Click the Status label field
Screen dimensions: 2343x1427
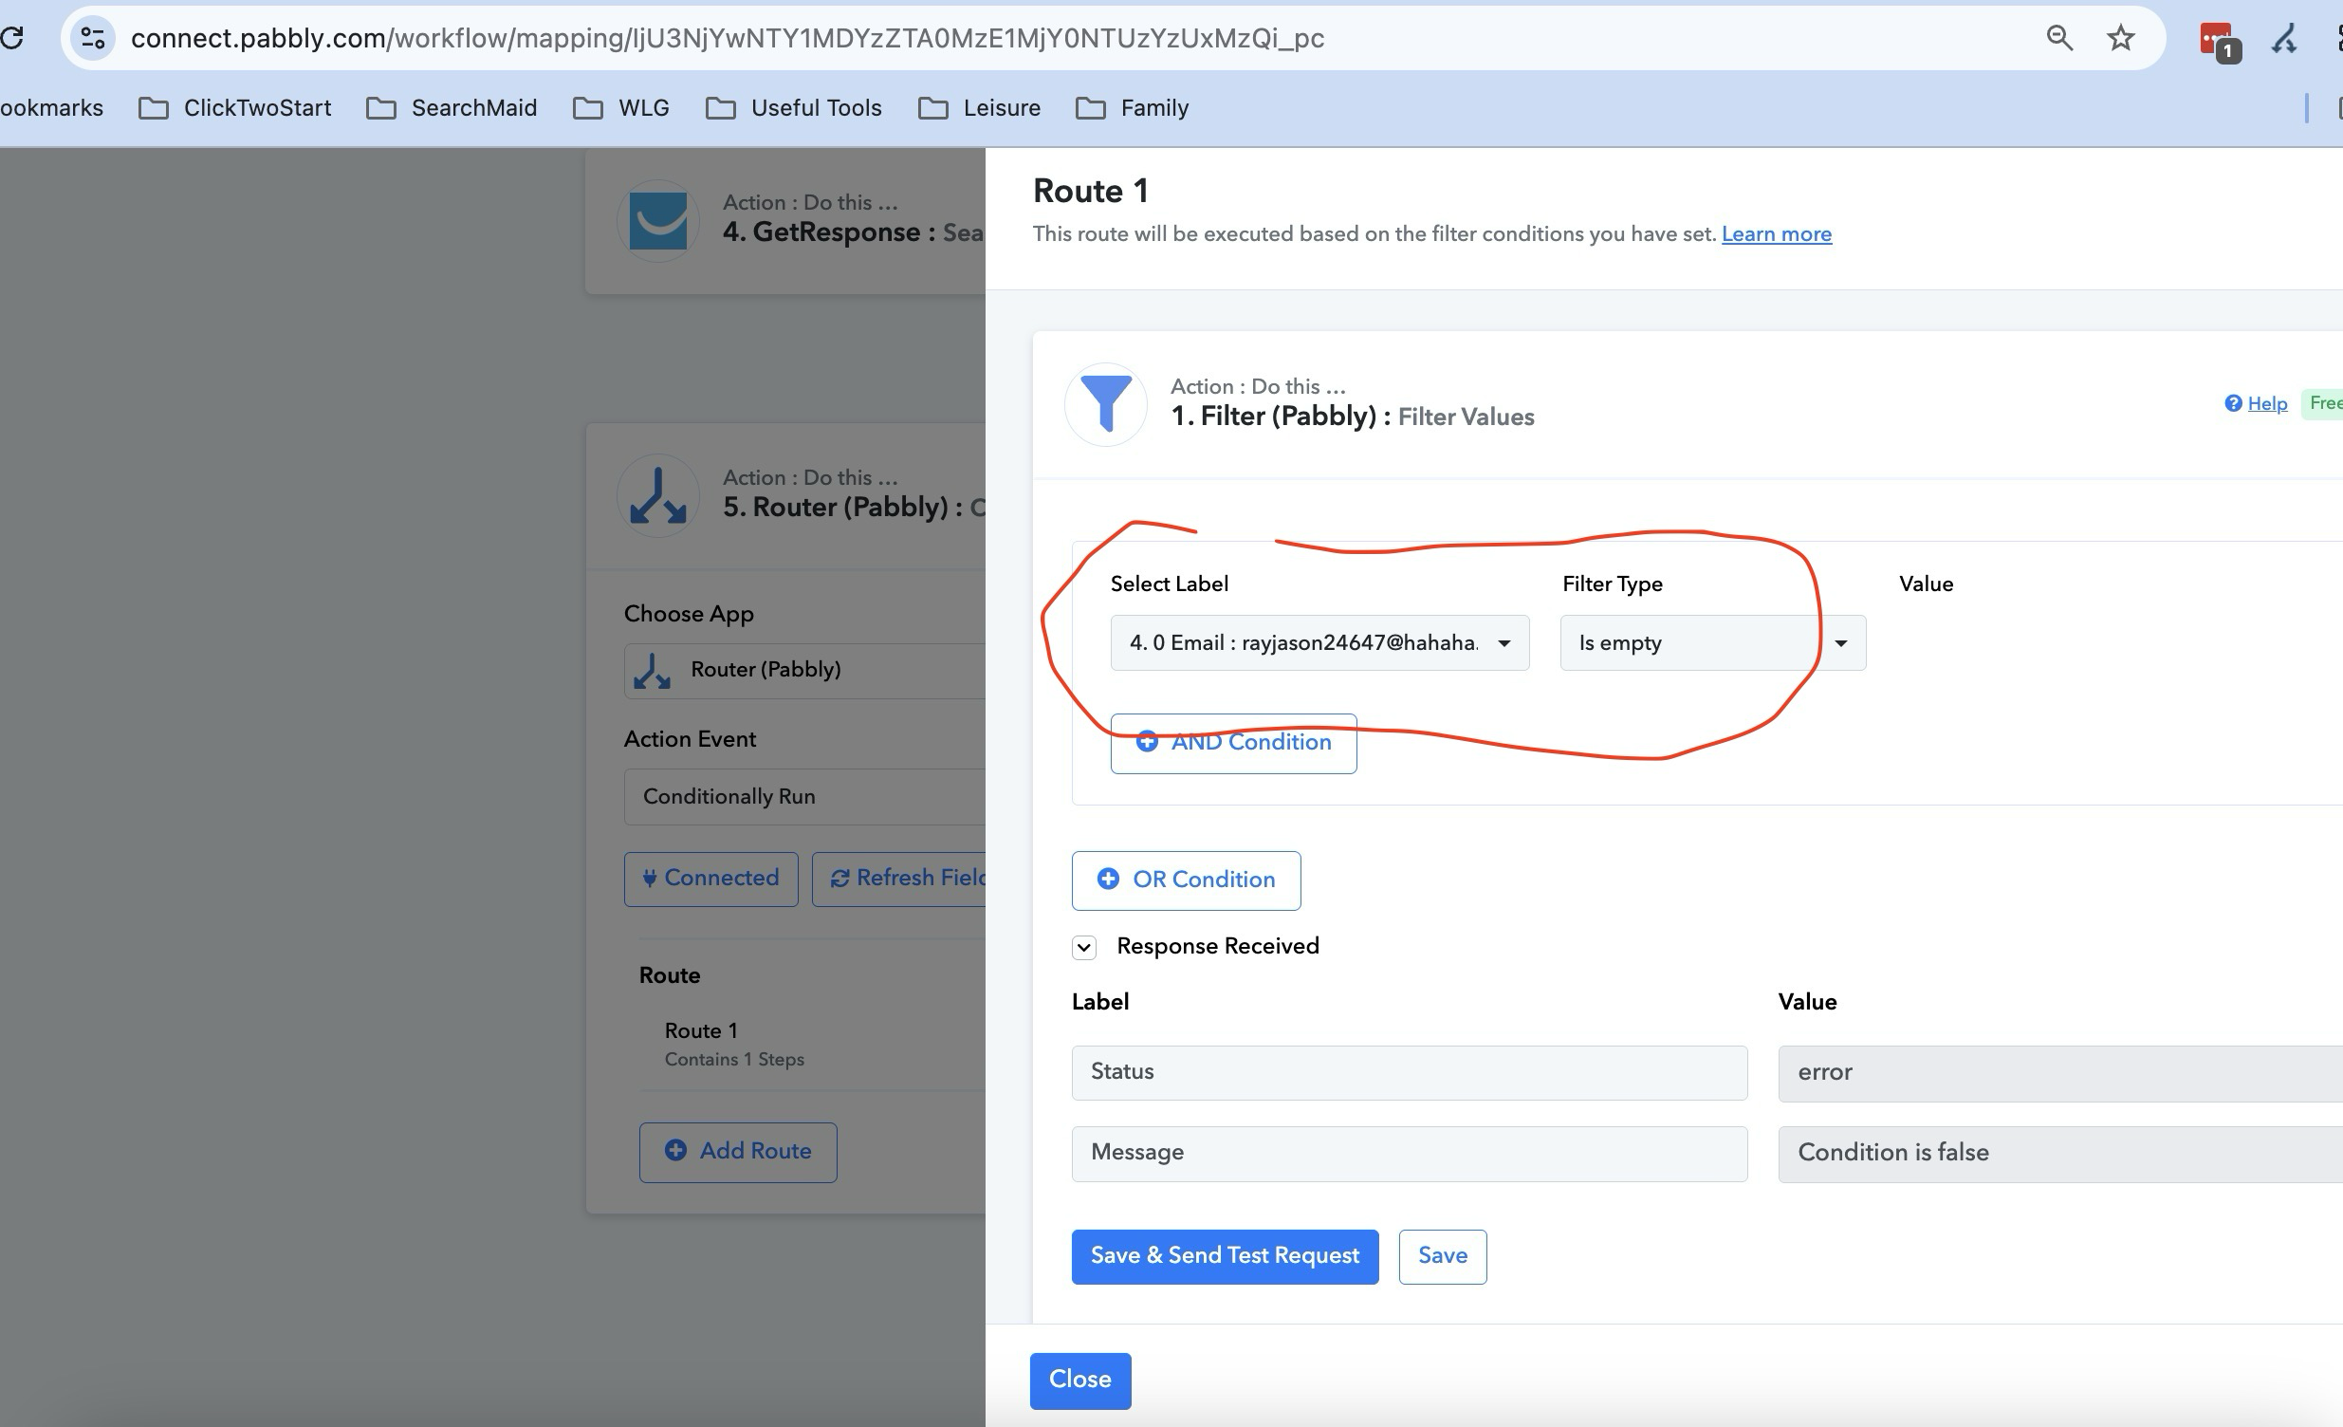tap(1409, 1072)
